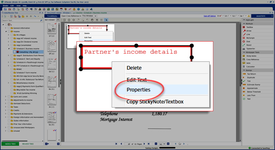Collapse the Stamps section
Image resolution: width=275 pixels, height=150 pixels.
tap(244, 70)
